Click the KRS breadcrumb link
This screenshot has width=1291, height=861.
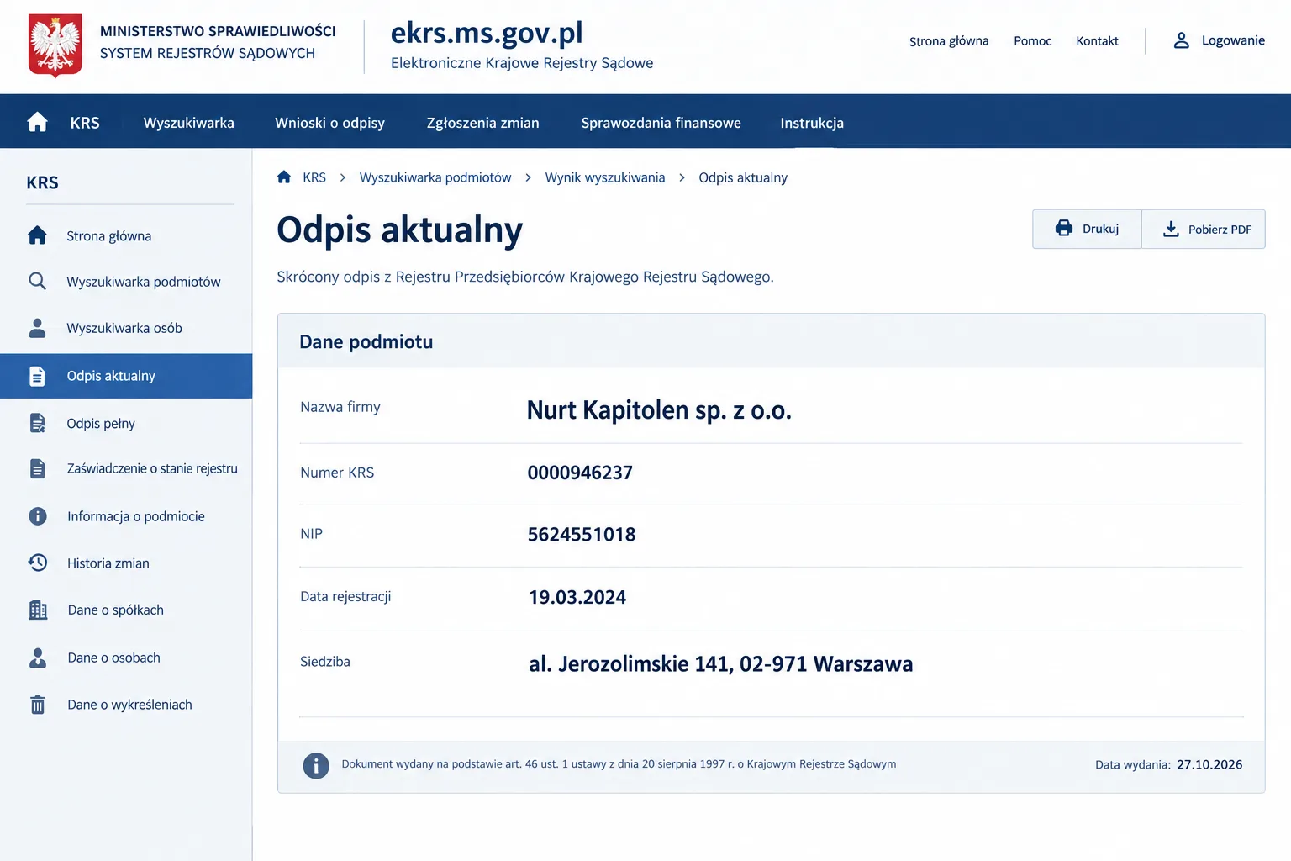(x=314, y=177)
